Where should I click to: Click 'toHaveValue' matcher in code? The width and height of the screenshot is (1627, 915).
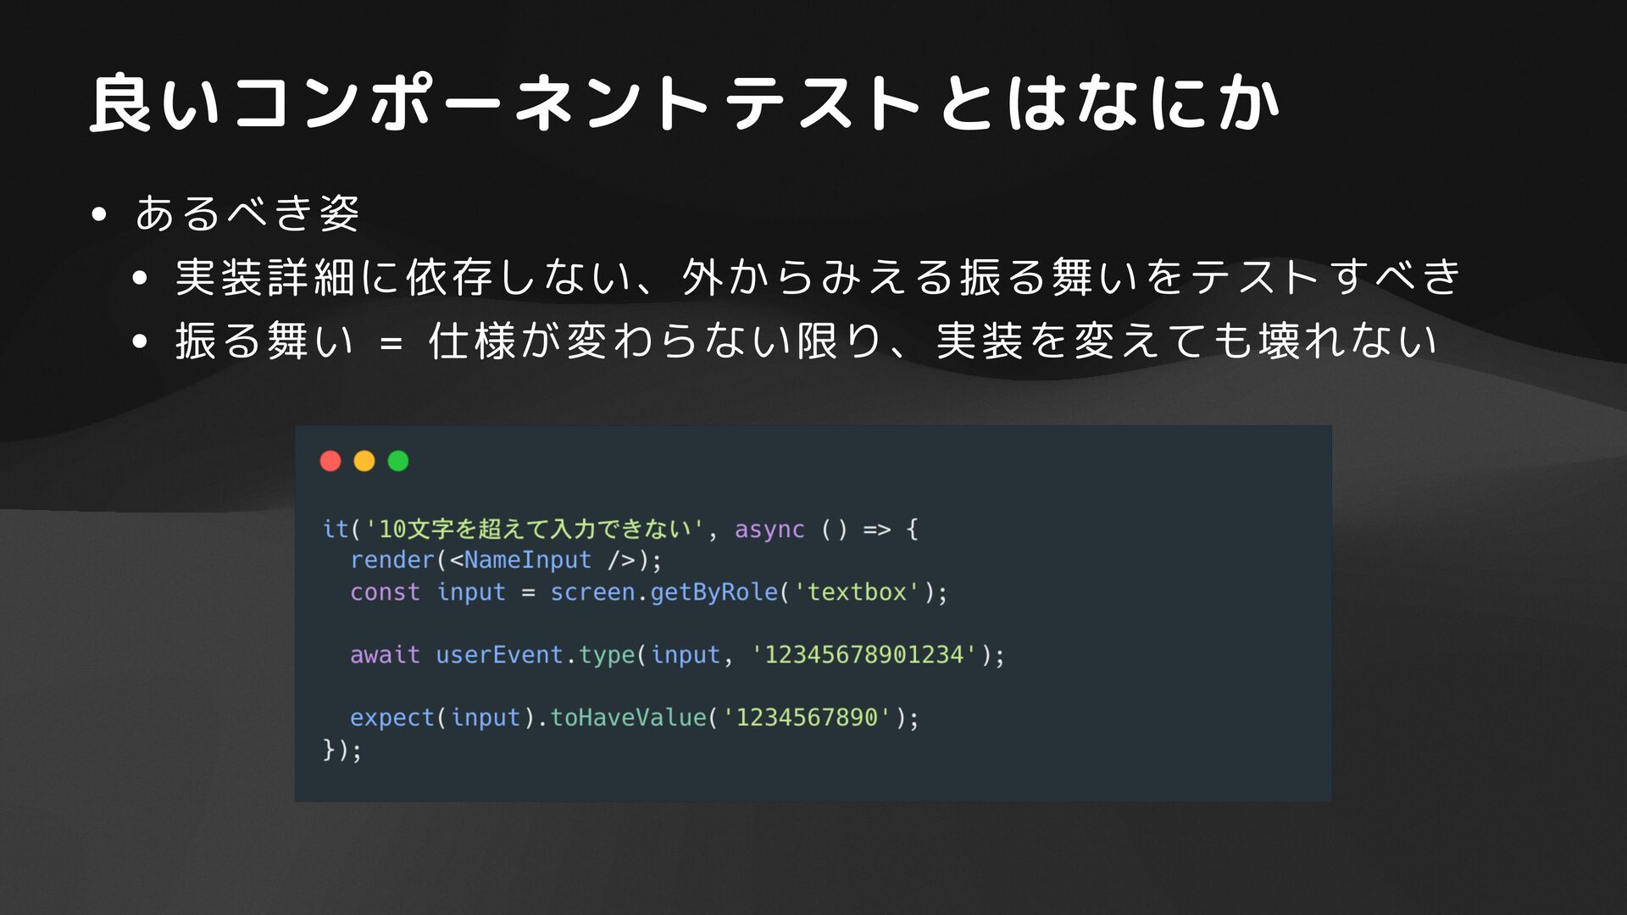tap(628, 718)
